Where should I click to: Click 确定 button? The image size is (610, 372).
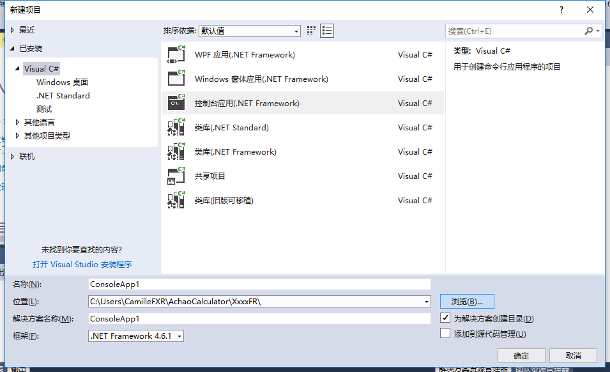pyautogui.click(x=521, y=355)
